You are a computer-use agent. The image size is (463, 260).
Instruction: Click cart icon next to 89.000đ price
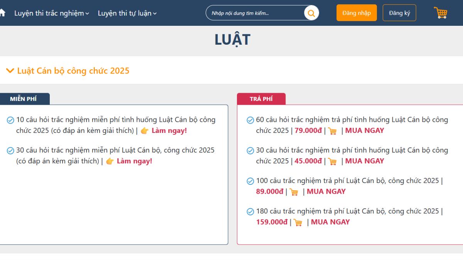click(x=294, y=192)
